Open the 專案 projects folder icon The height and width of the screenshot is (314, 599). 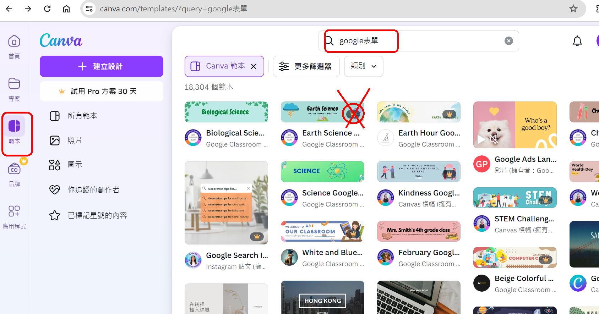(x=14, y=84)
